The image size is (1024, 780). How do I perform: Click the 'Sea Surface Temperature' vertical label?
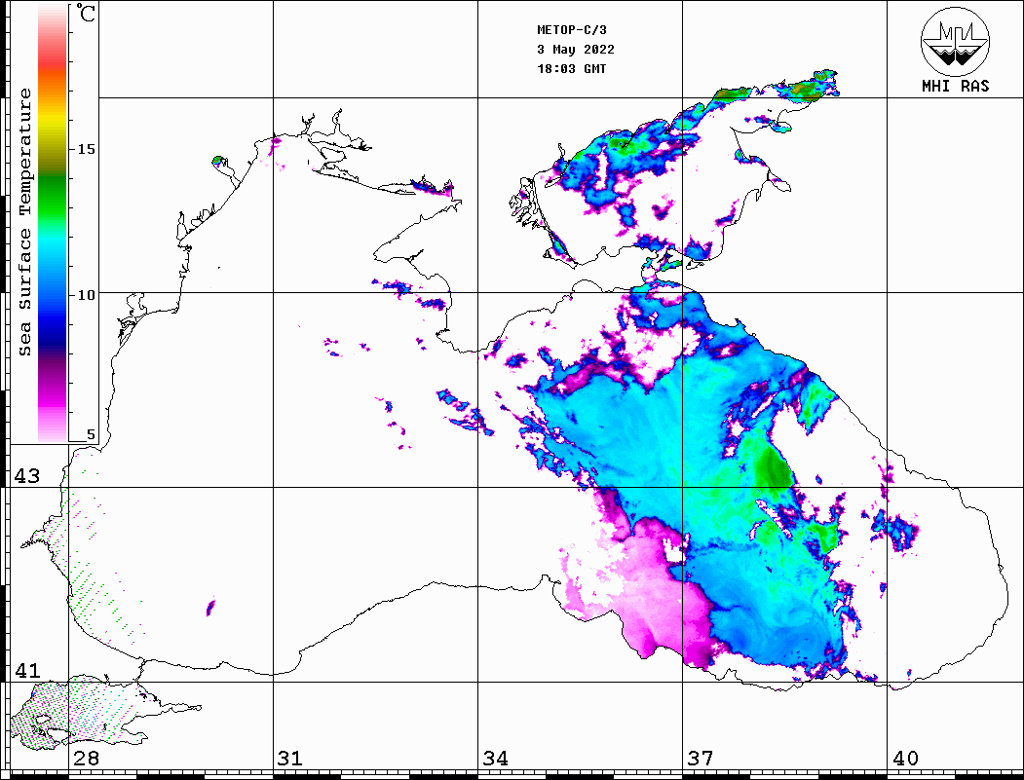(x=24, y=222)
